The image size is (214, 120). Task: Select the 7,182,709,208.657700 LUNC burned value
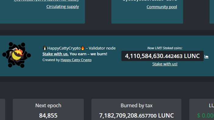[137, 115]
